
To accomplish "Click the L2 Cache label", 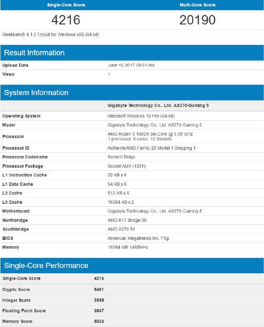I will pos(12,193).
